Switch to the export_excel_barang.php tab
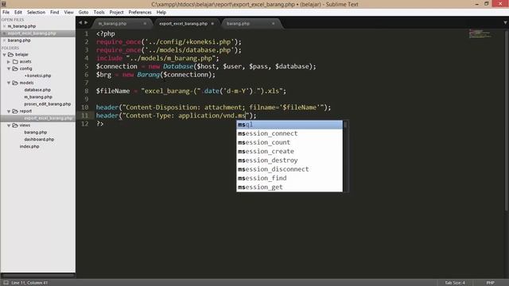The height and width of the screenshot is (286, 509). click(x=184, y=24)
